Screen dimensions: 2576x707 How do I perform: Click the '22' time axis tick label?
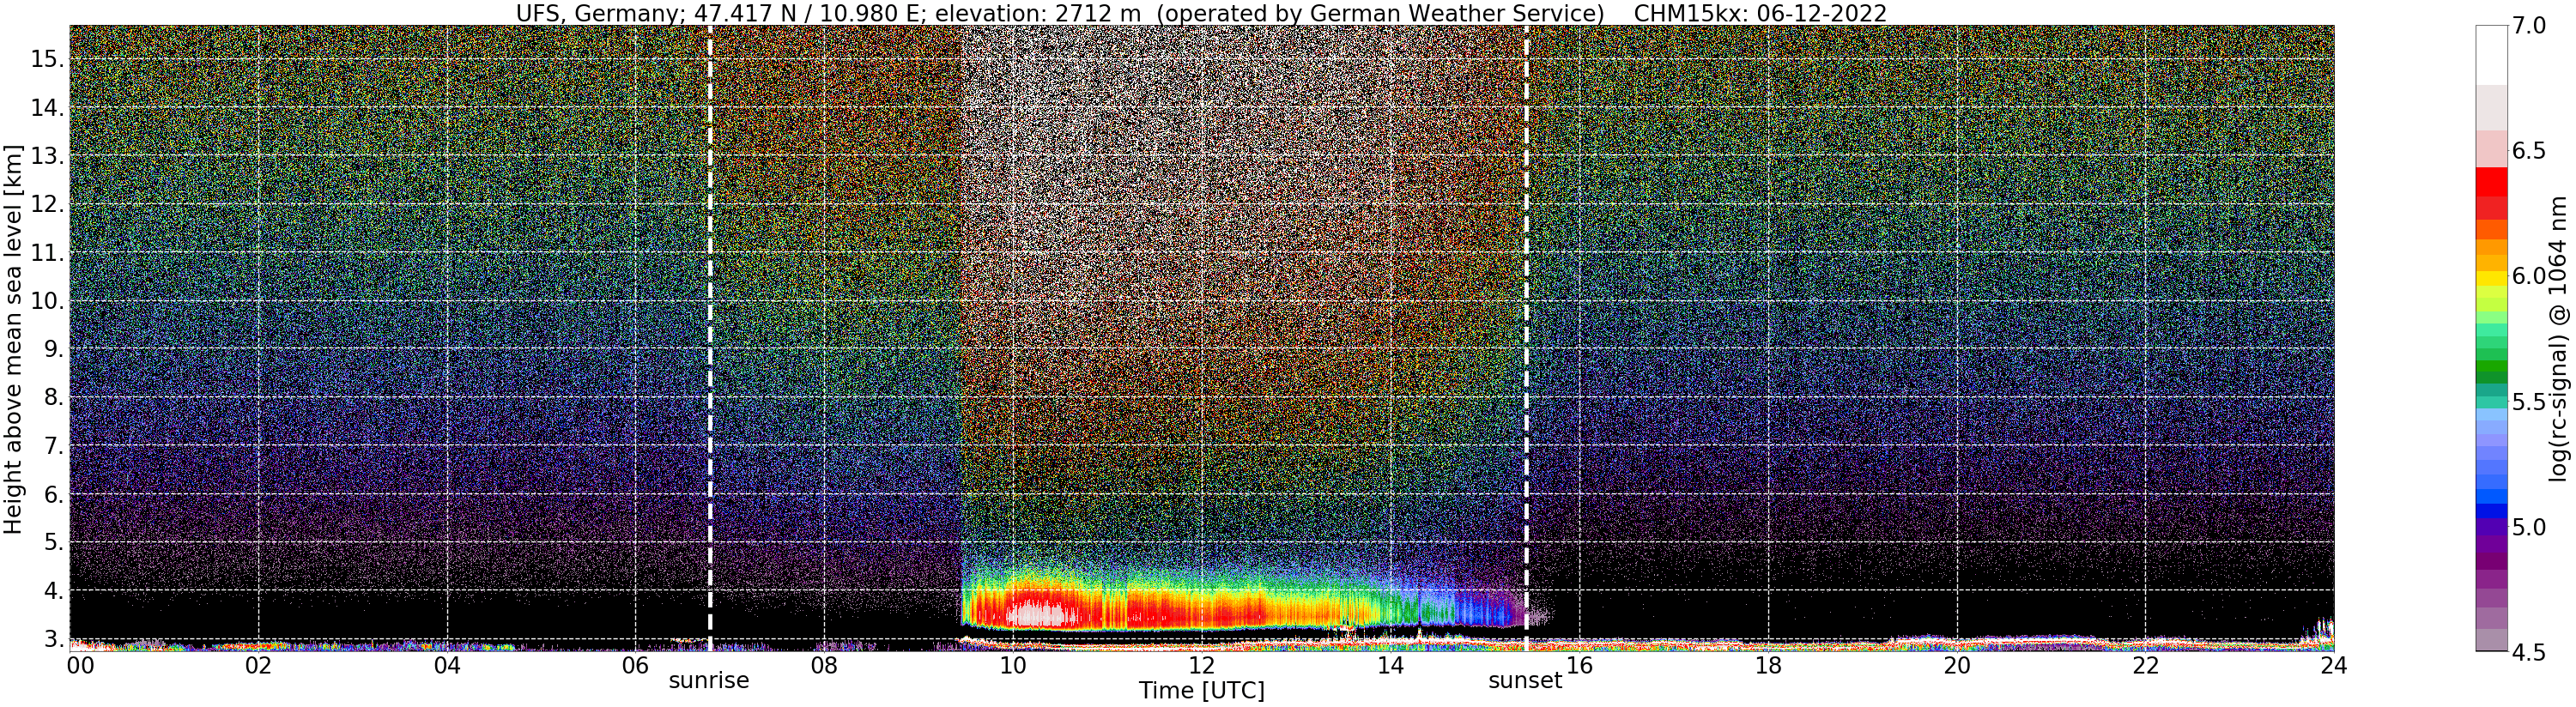tap(2145, 665)
